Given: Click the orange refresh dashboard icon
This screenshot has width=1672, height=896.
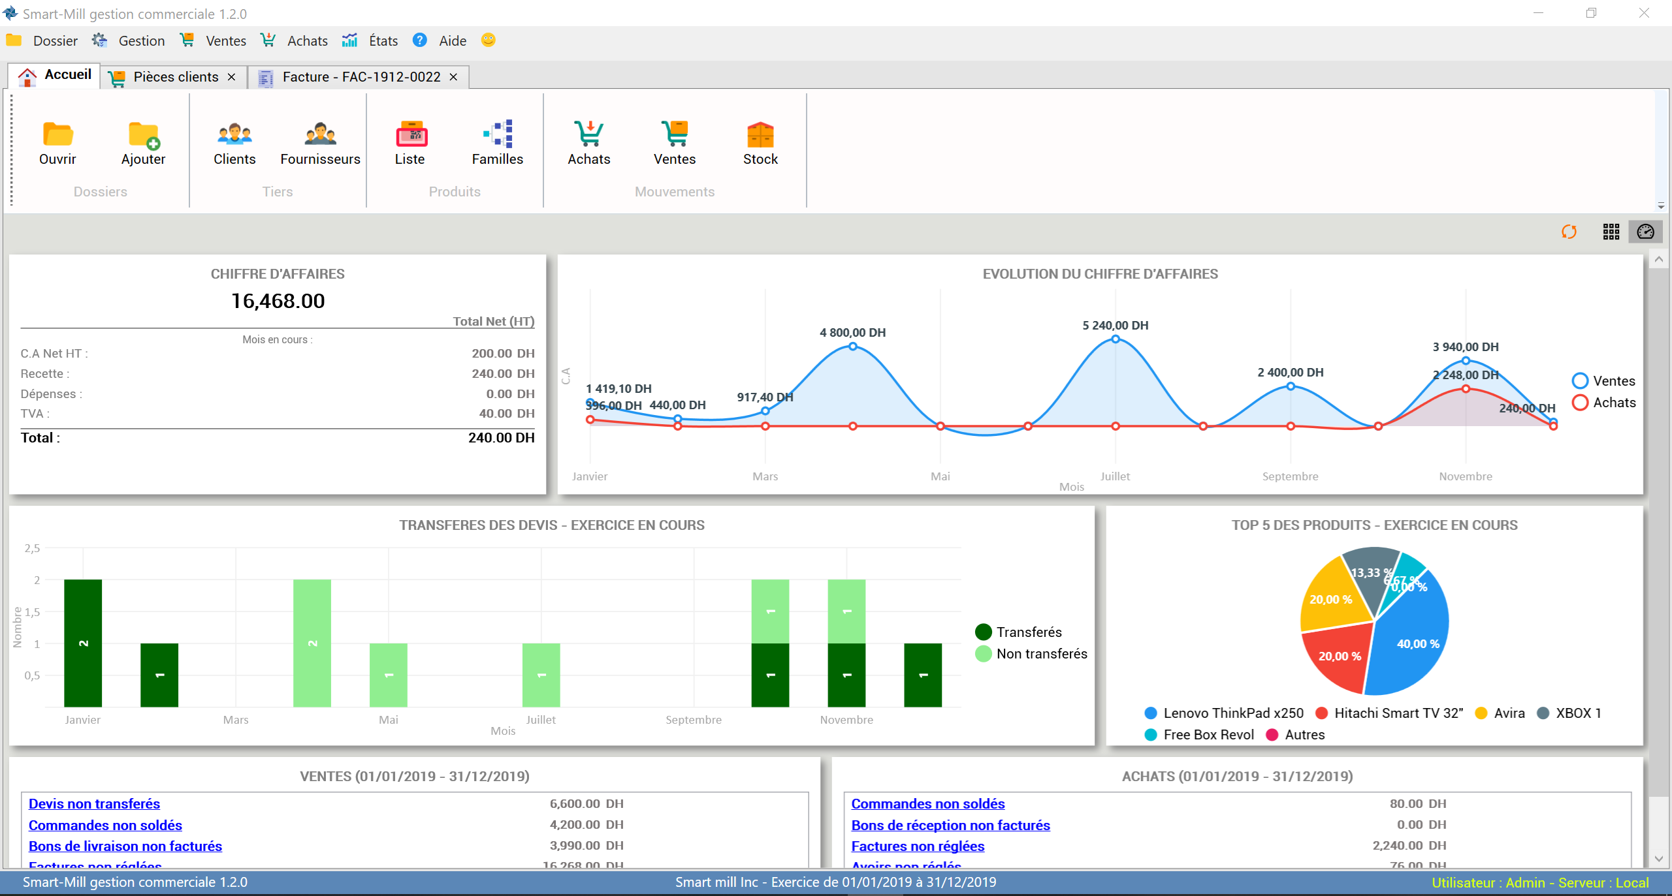Looking at the screenshot, I should (1569, 232).
